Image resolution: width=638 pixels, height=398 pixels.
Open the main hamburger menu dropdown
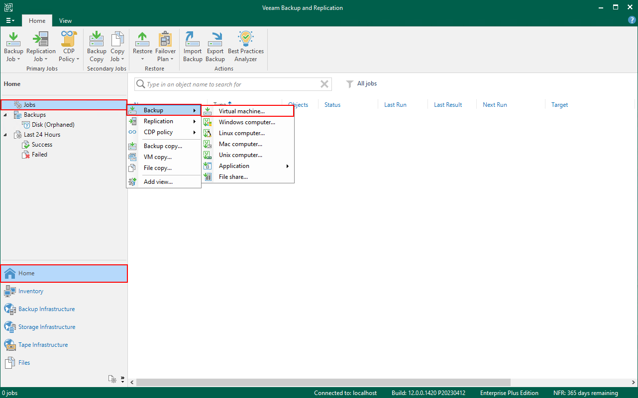click(x=10, y=21)
